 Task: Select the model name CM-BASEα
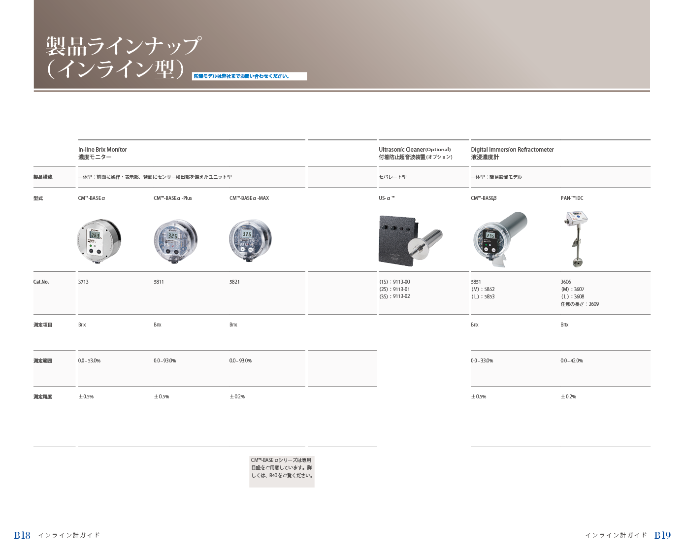(92, 198)
